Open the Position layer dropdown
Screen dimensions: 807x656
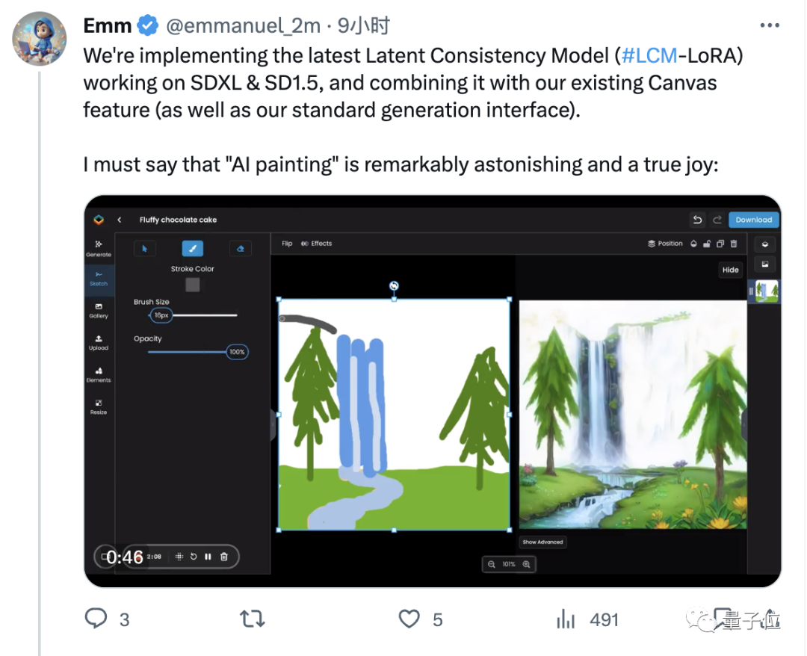coord(665,244)
